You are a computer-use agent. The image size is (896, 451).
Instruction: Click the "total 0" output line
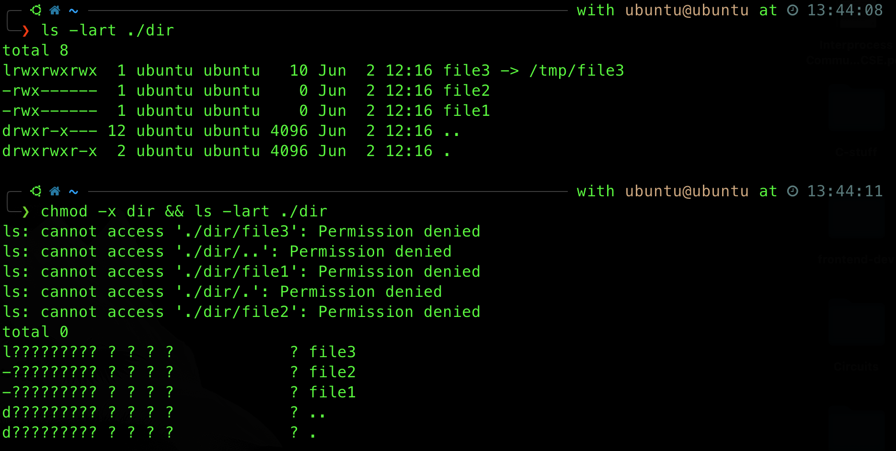(35, 332)
